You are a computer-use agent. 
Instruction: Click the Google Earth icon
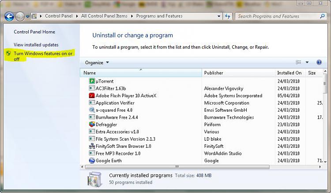point(92,160)
